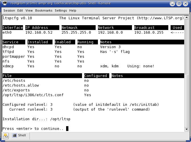Click the netmask 255.255.255.0
Viewport: 191px width, 142px height.
click(76, 33)
